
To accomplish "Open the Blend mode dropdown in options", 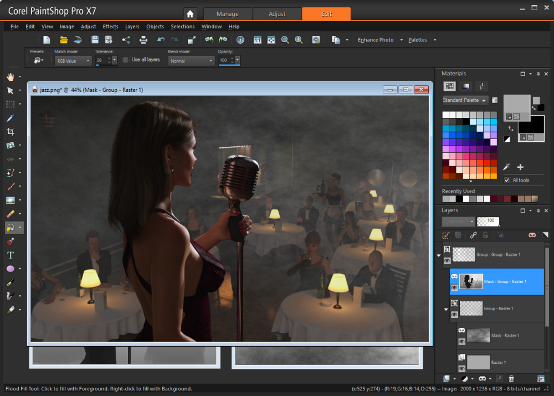I will pyautogui.click(x=191, y=61).
